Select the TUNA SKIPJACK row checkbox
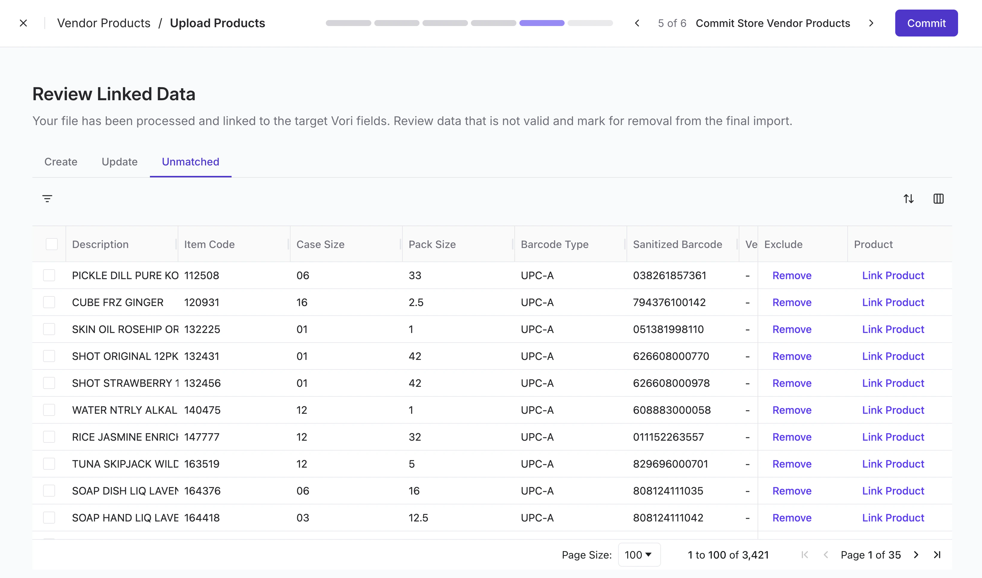 click(49, 464)
